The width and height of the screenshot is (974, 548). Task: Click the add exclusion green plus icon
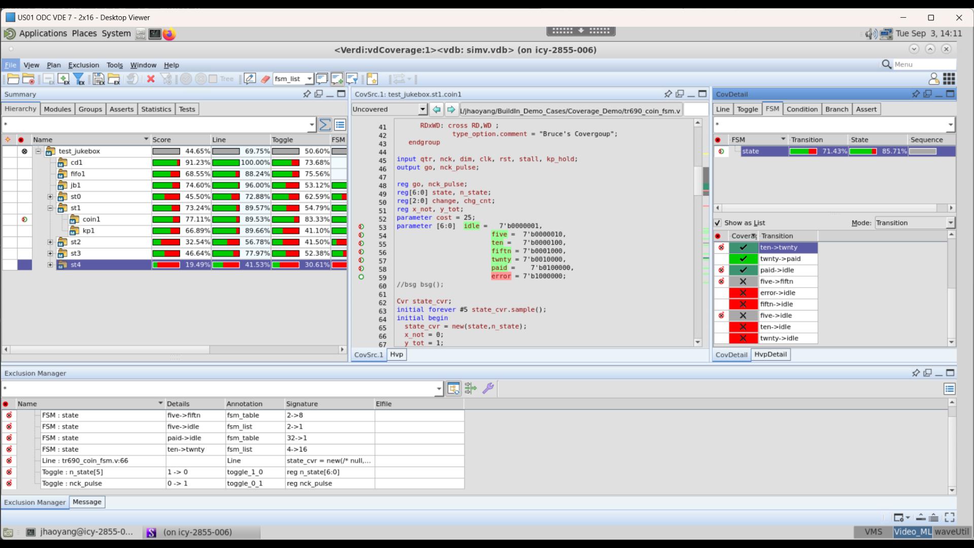pyautogui.click(x=63, y=79)
